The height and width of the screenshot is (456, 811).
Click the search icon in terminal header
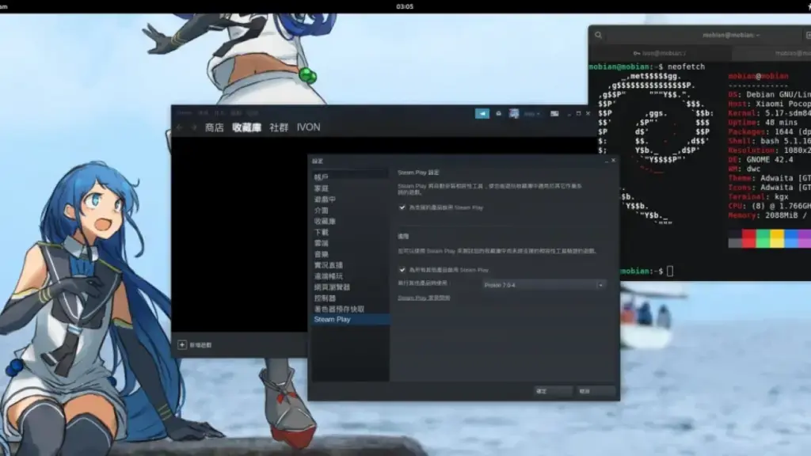coord(599,35)
